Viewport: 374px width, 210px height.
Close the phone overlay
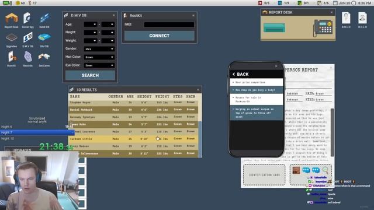click(276, 66)
